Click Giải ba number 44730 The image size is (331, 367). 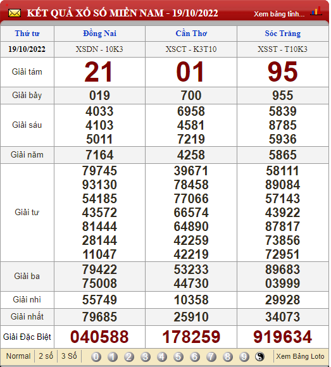(191, 283)
